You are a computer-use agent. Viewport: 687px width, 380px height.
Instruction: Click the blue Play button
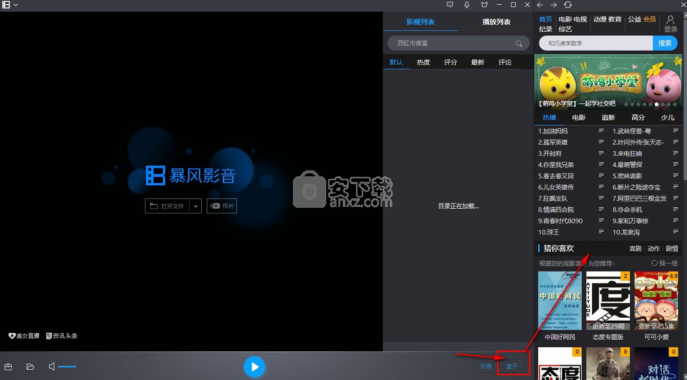coord(254,367)
